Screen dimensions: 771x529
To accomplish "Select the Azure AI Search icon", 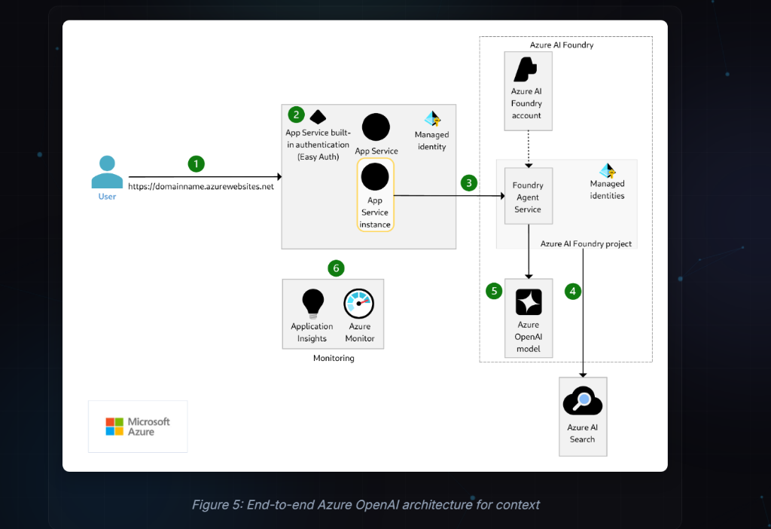I will click(583, 400).
